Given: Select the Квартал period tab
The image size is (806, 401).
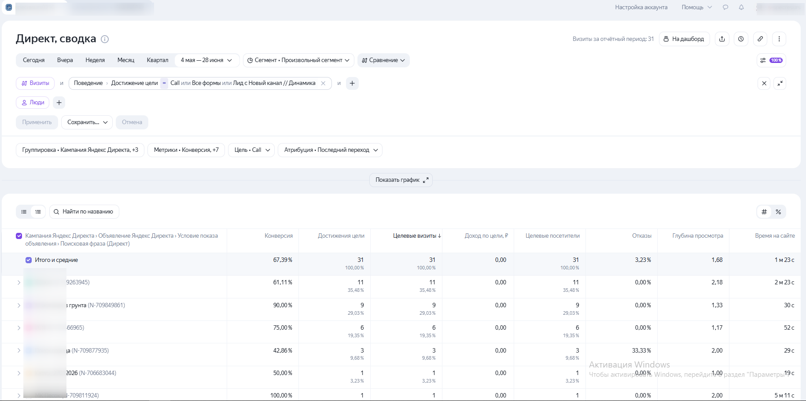Looking at the screenshot, I should [x=158, y=60].
